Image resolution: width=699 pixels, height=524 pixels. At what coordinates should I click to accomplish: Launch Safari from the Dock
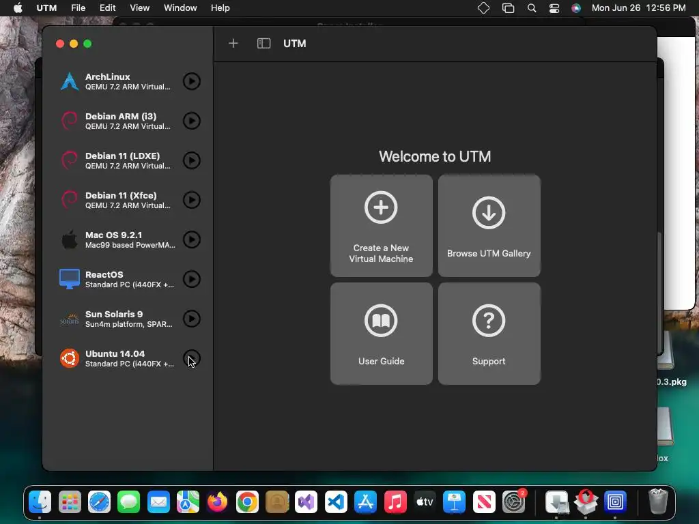pyautogui.click(x=100, y=502)
